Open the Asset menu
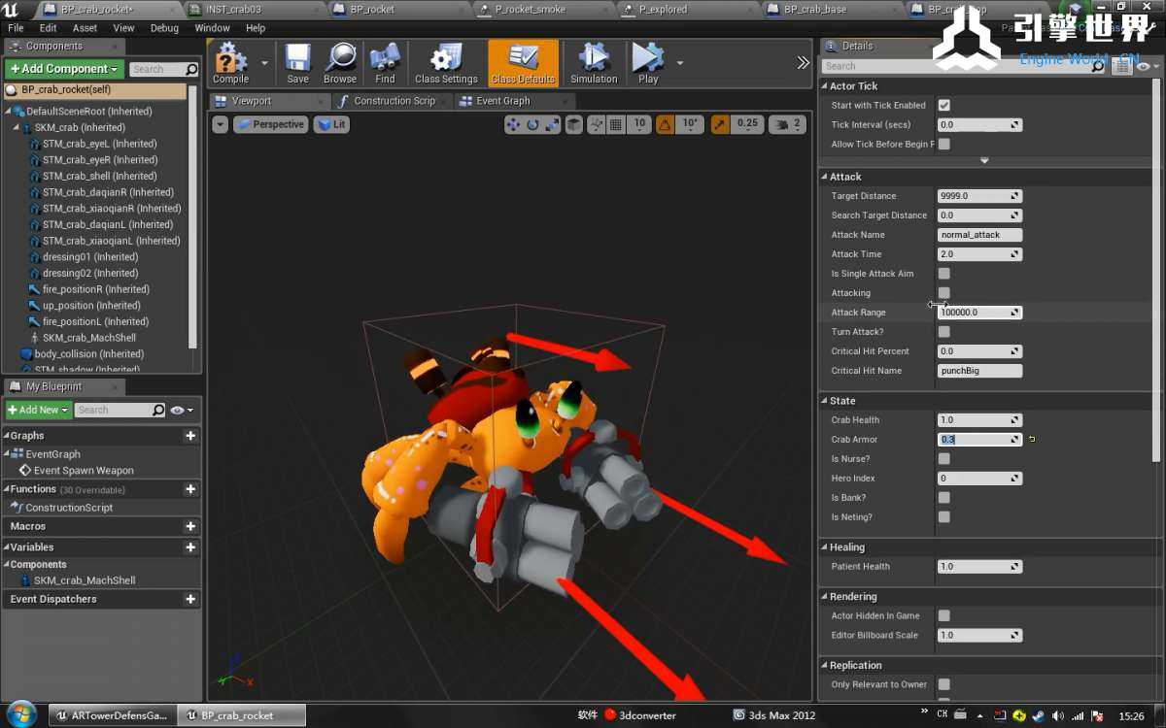Screen dimensions: 1166x728 (x=85, y=28)
